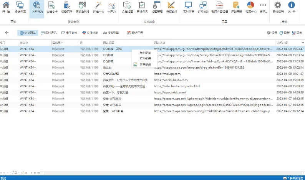Open the 最近三天 date range filter

(135, 33)
